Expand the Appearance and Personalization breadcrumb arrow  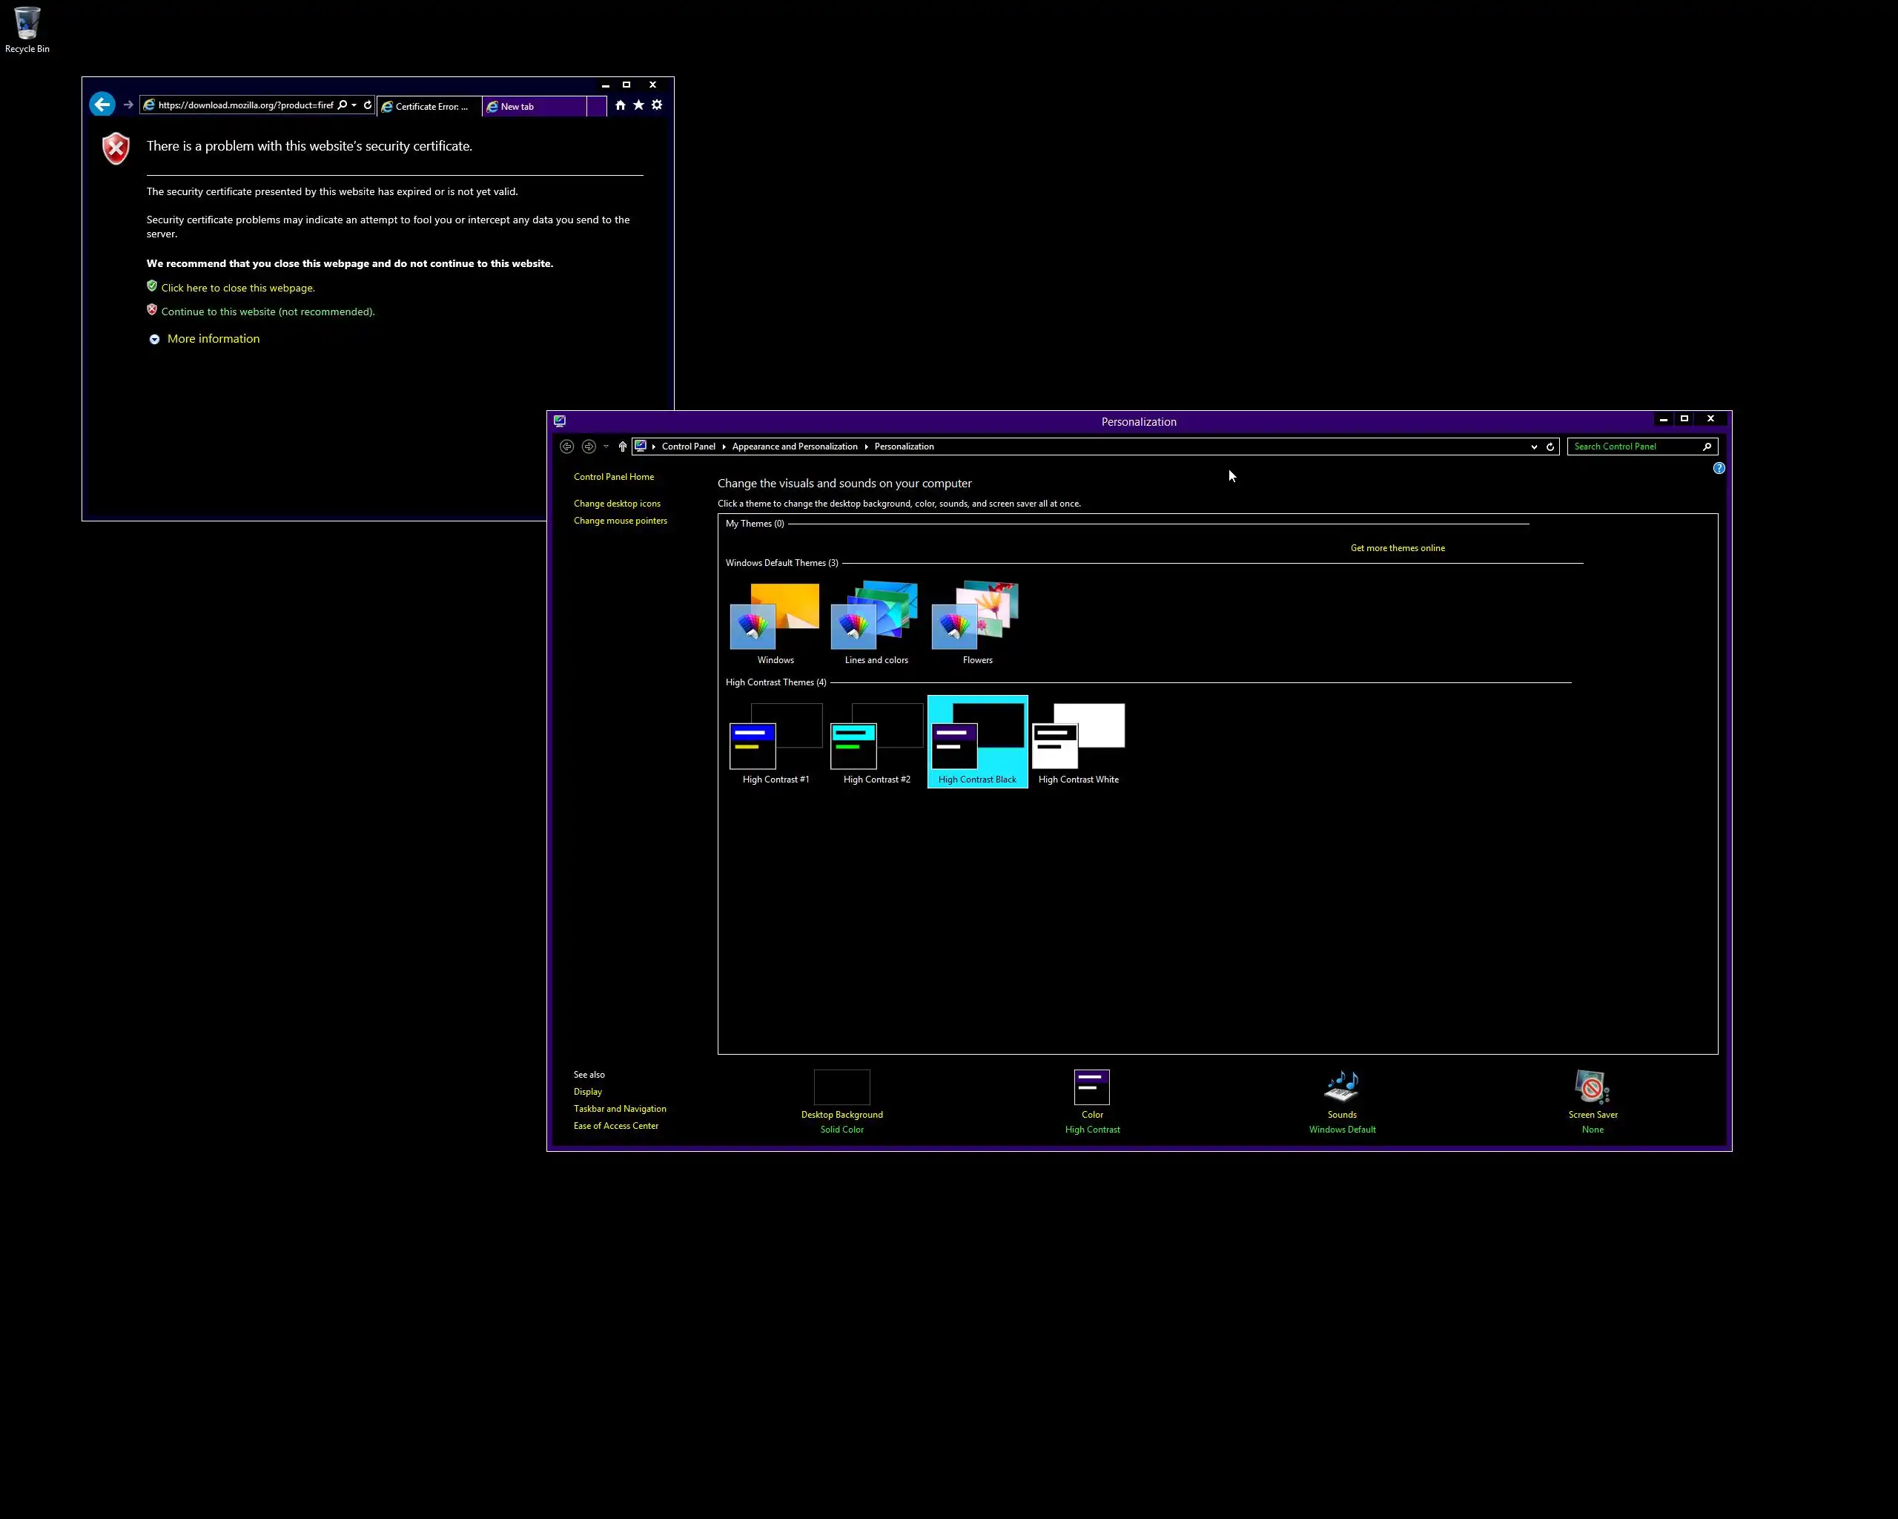click(866, 447)
